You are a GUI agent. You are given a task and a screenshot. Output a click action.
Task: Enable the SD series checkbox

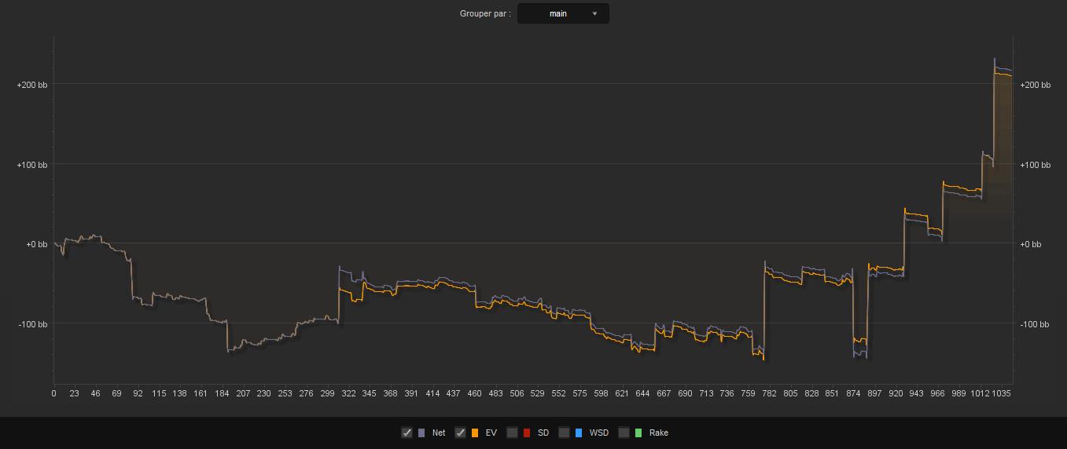pyautogui.click(x=512, y=433)
